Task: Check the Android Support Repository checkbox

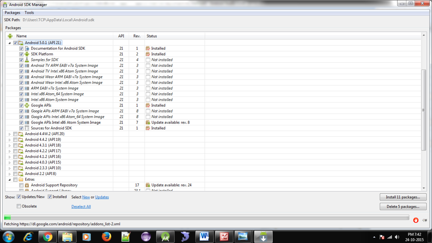Action: (22, 185)
